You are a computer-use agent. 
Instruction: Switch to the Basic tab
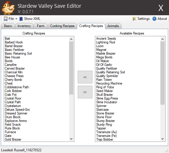(x=8, y=26)
